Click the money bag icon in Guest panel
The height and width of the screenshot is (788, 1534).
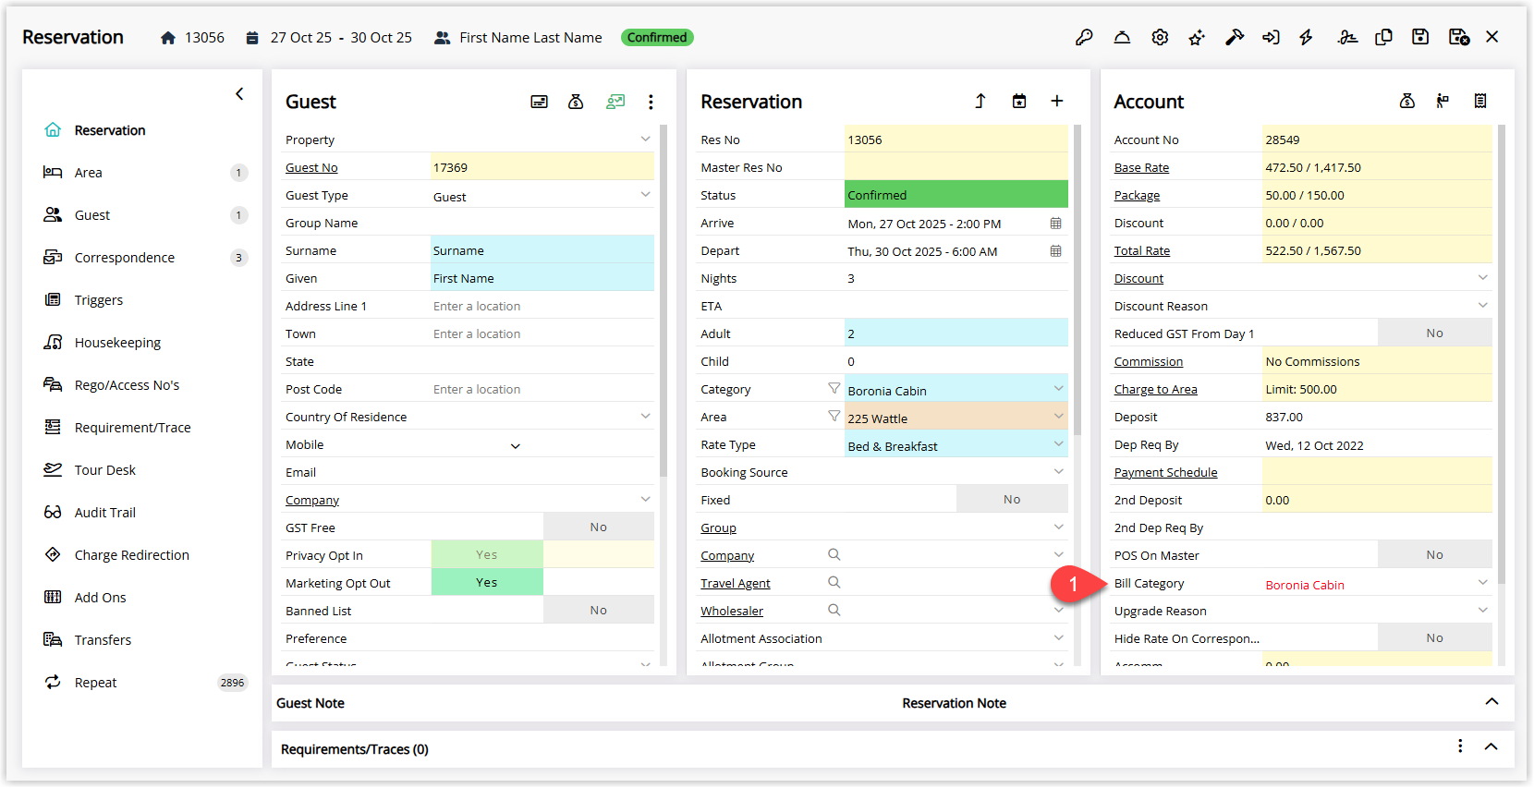pos(576,102)
